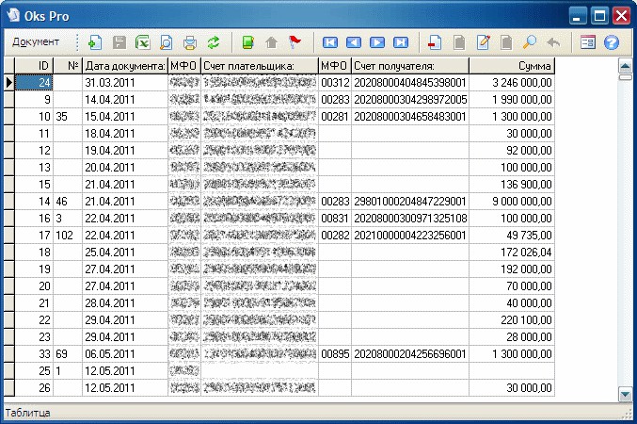The image size is (637, 424).
Task: Select document number 69
Action: pyautogui.click(x=68, y=354)
